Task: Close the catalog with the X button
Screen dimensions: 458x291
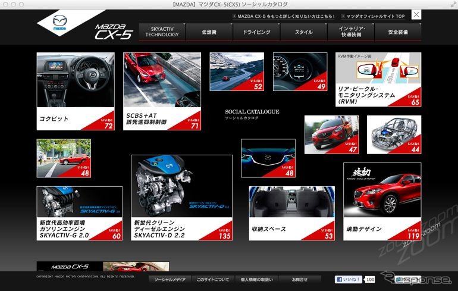Action: (416, 15)
